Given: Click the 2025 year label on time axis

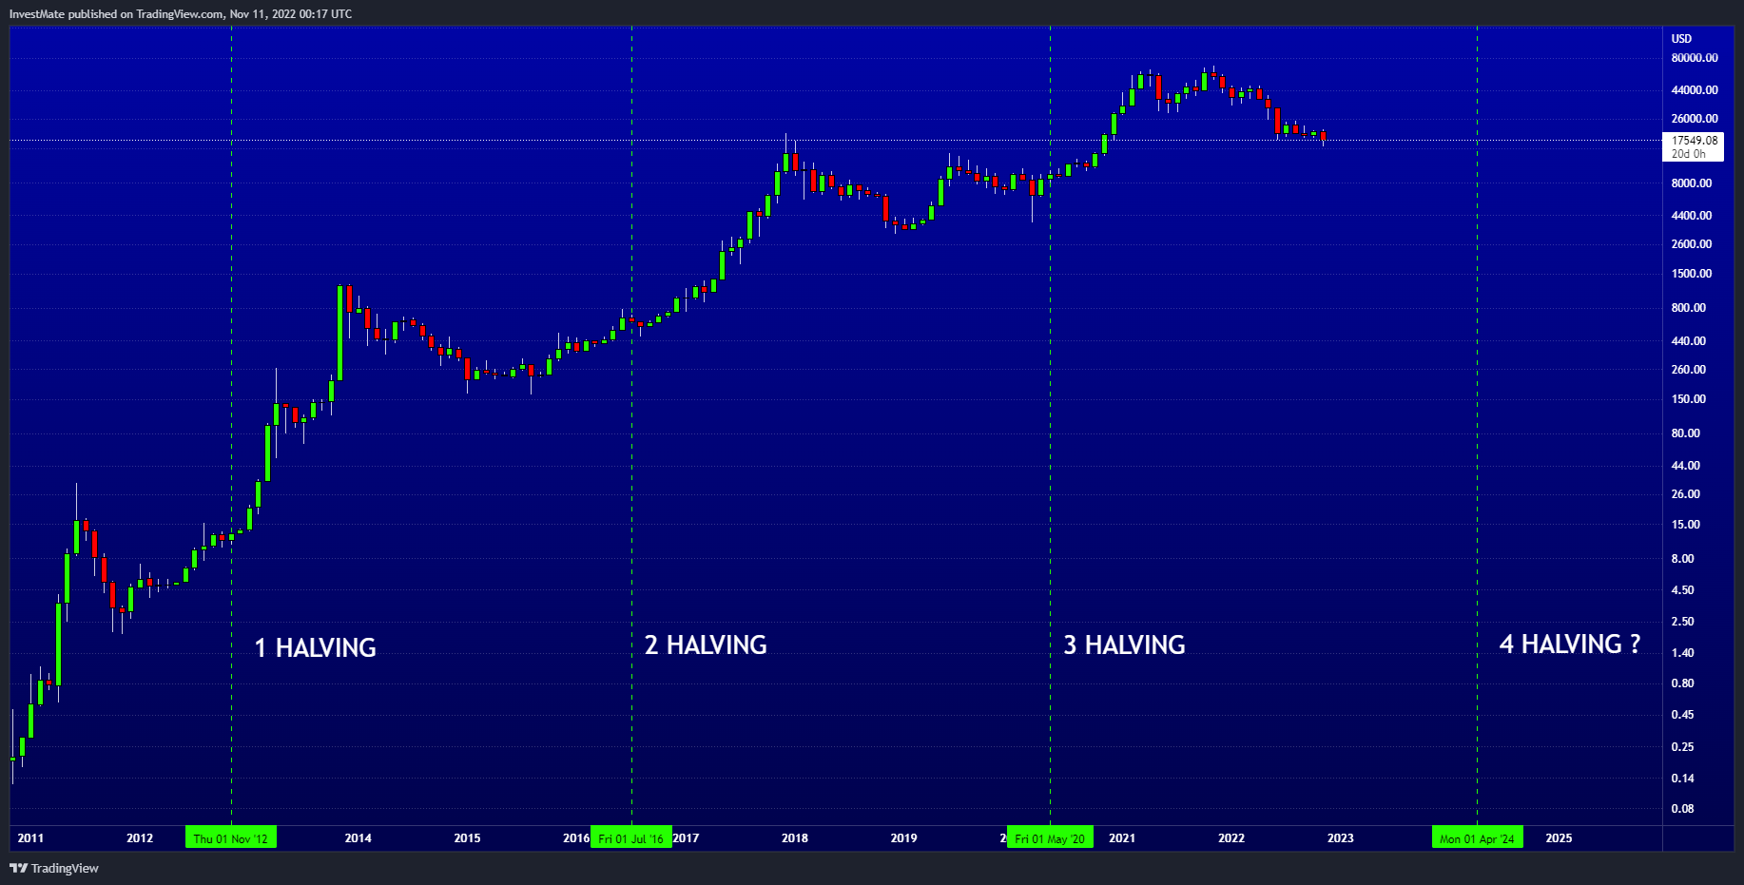Looking at the screenshot, I should tap(1559, 838).
